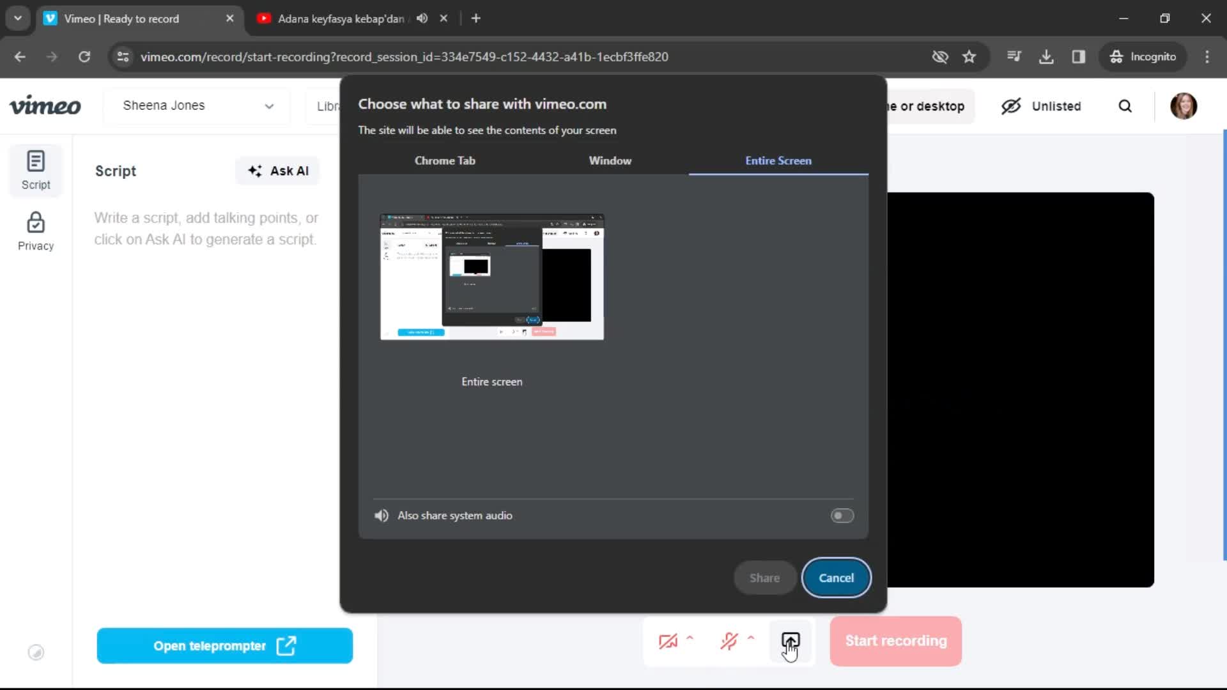This screenshot has height=690, width=1227.
Task: Open the Privacy panel icon in sidebar
Action: tap(36, 231)
